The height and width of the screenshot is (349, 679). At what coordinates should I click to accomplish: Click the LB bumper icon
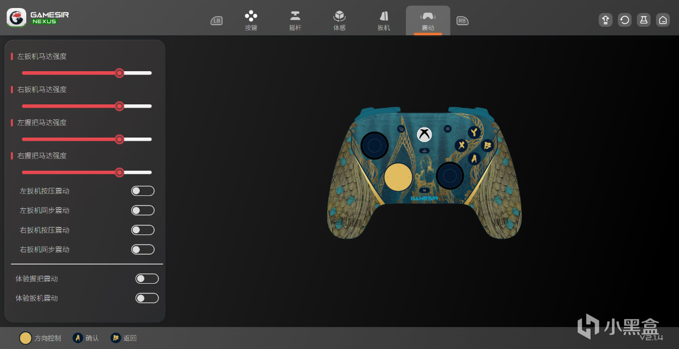(216, 21)
